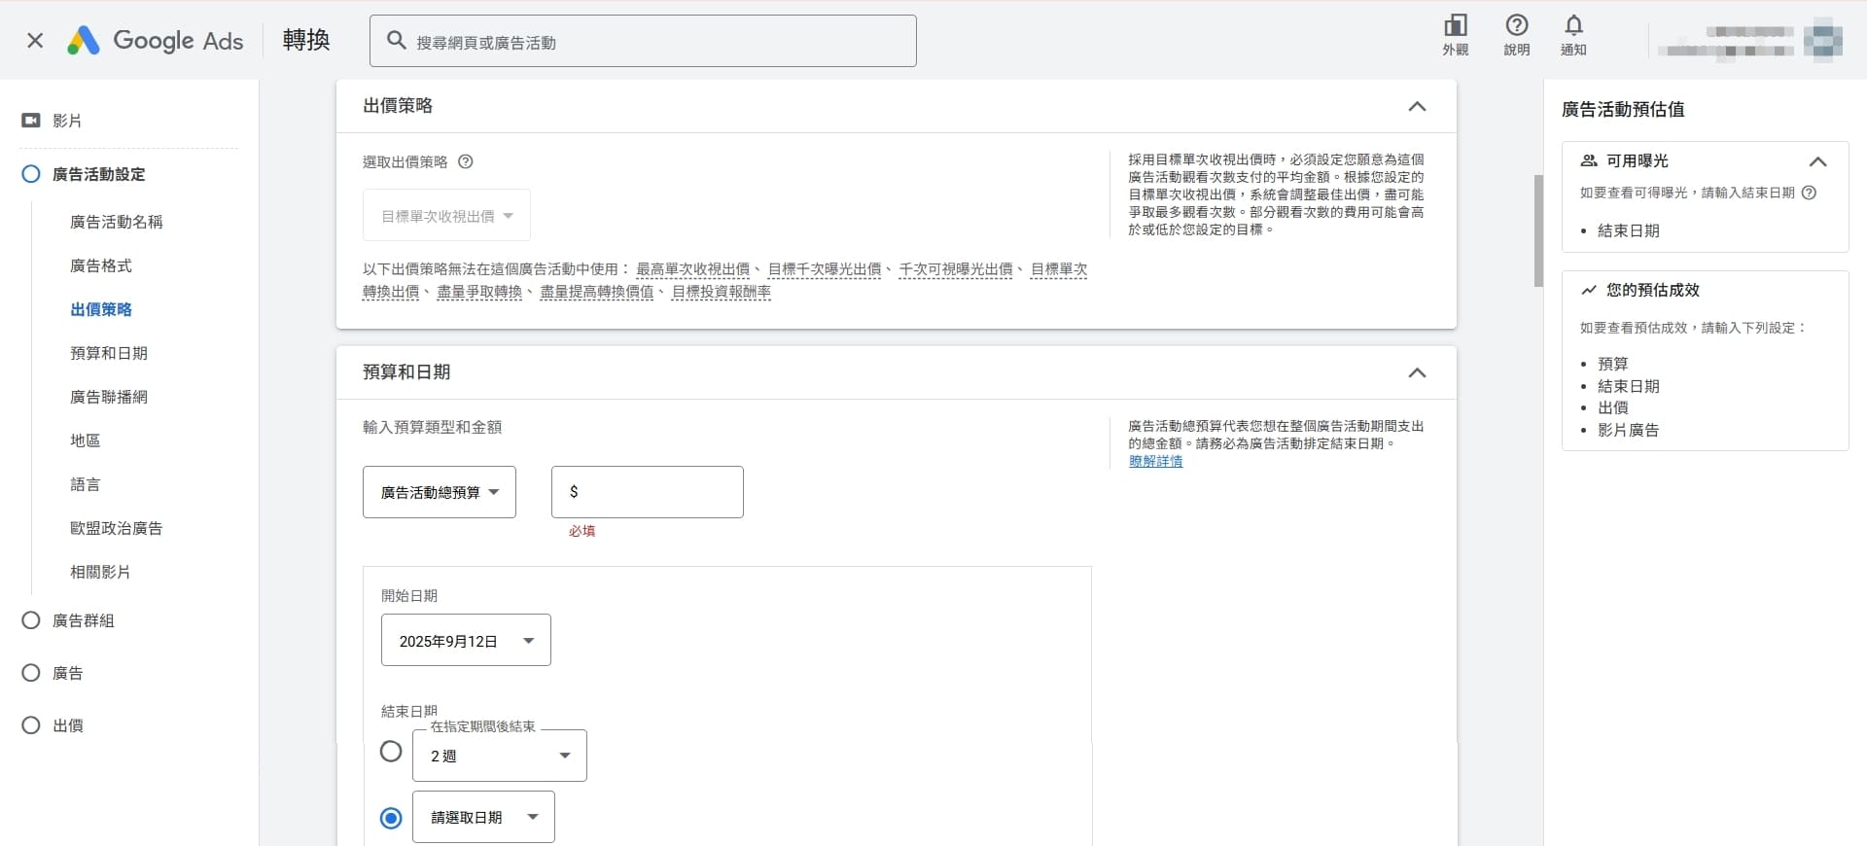Viewport: 1867px width, 846px height.
Task: Select the 出價 step circle
Action: [x=31, y=725]
